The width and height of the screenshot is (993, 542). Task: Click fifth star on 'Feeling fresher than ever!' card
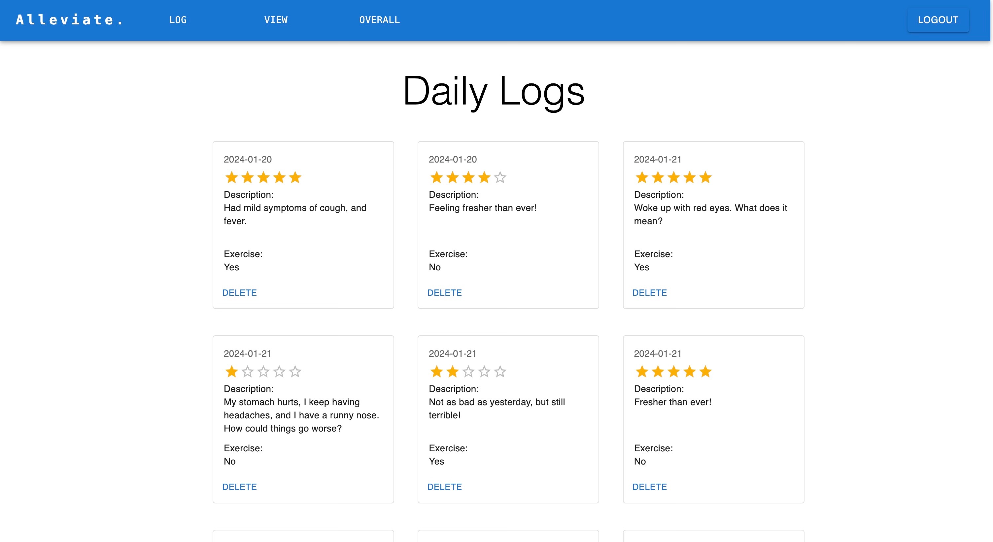pos(500,177)
